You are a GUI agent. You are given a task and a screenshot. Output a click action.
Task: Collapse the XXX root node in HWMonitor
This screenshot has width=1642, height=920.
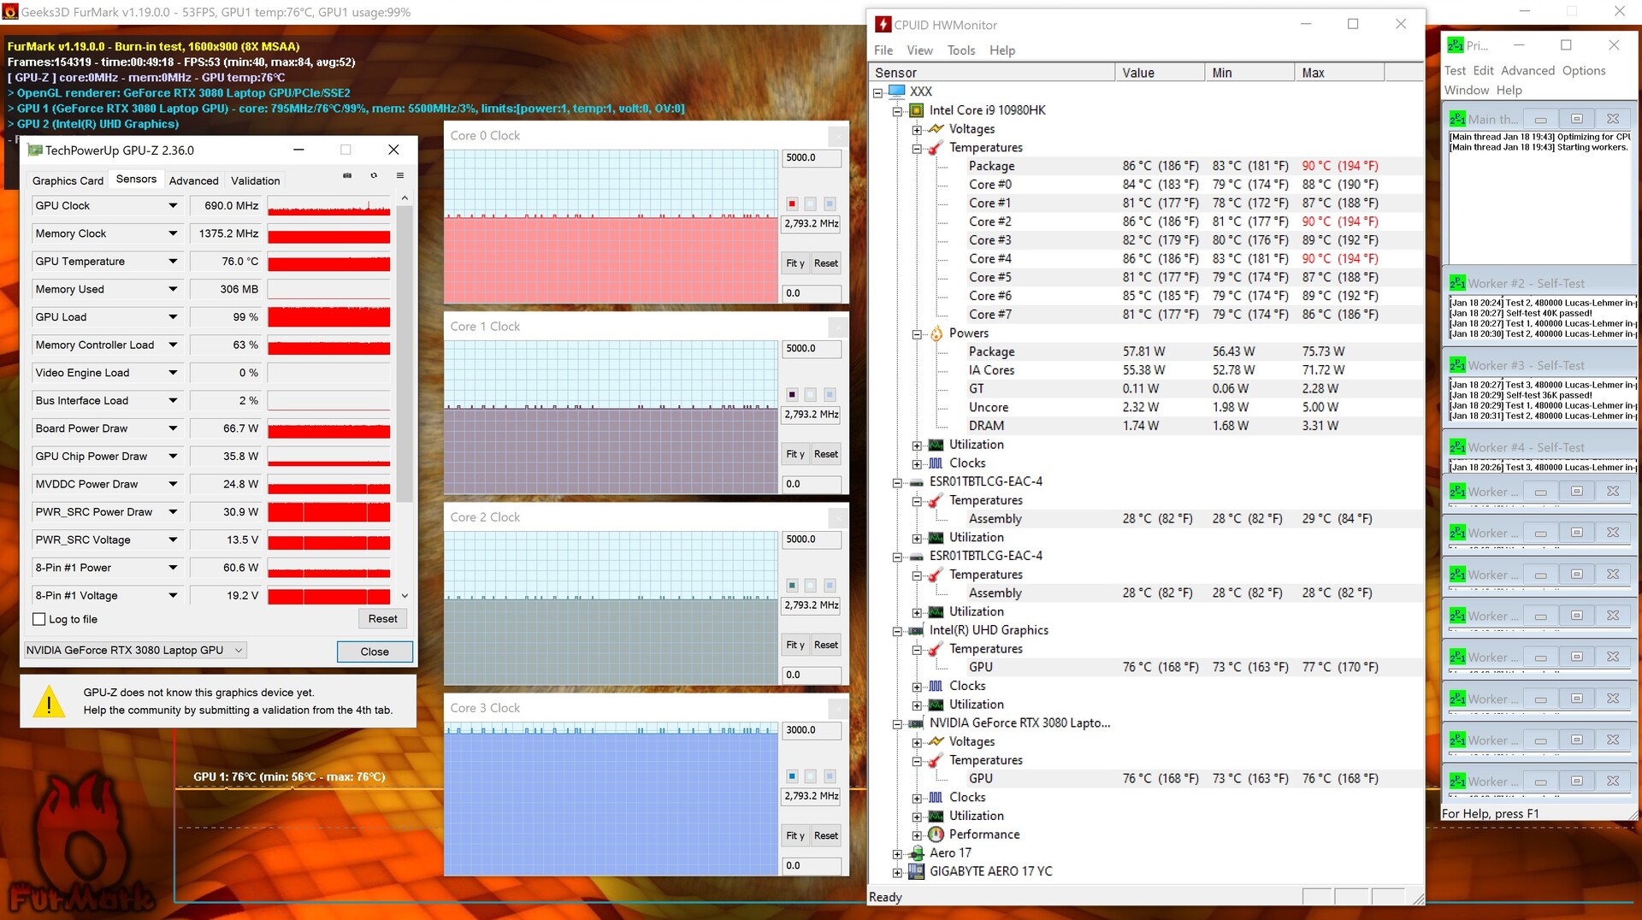point(877,92)
